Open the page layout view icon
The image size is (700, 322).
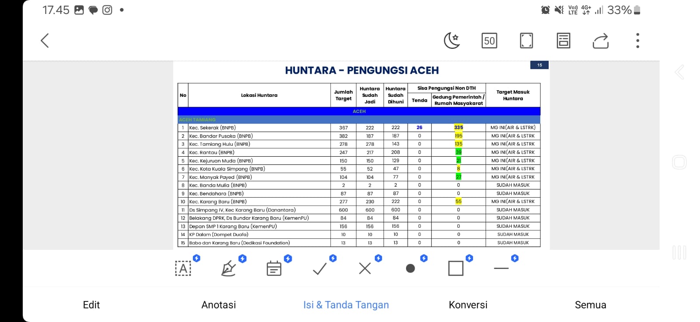[x=563, y=41]
